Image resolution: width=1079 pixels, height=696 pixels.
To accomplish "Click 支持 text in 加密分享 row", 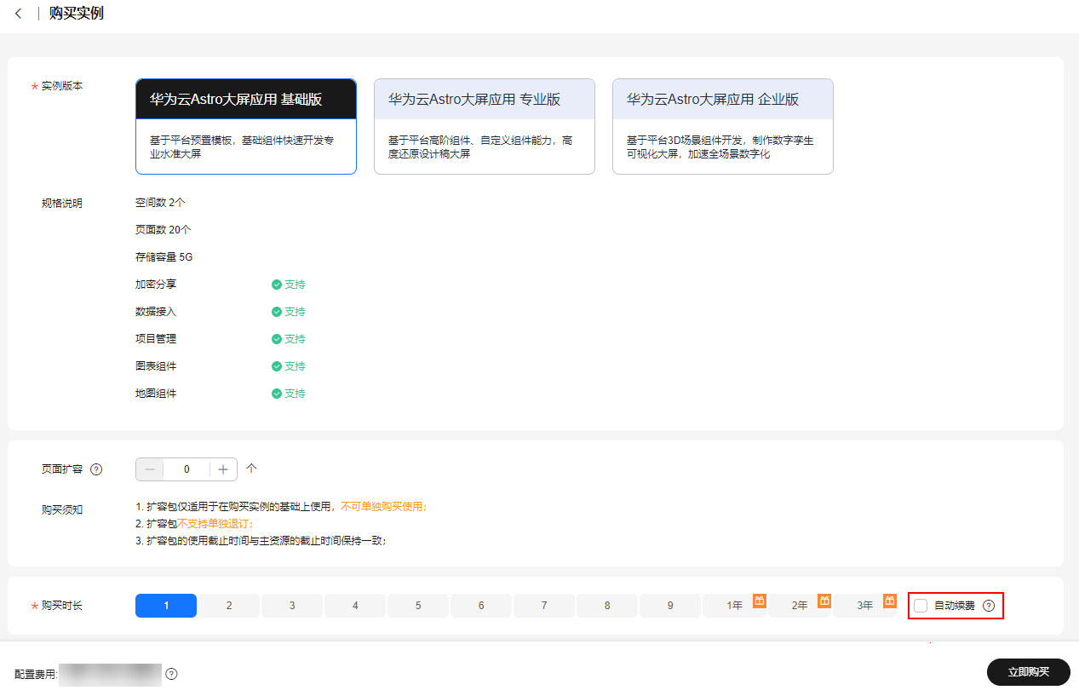I will click(295, 285).
